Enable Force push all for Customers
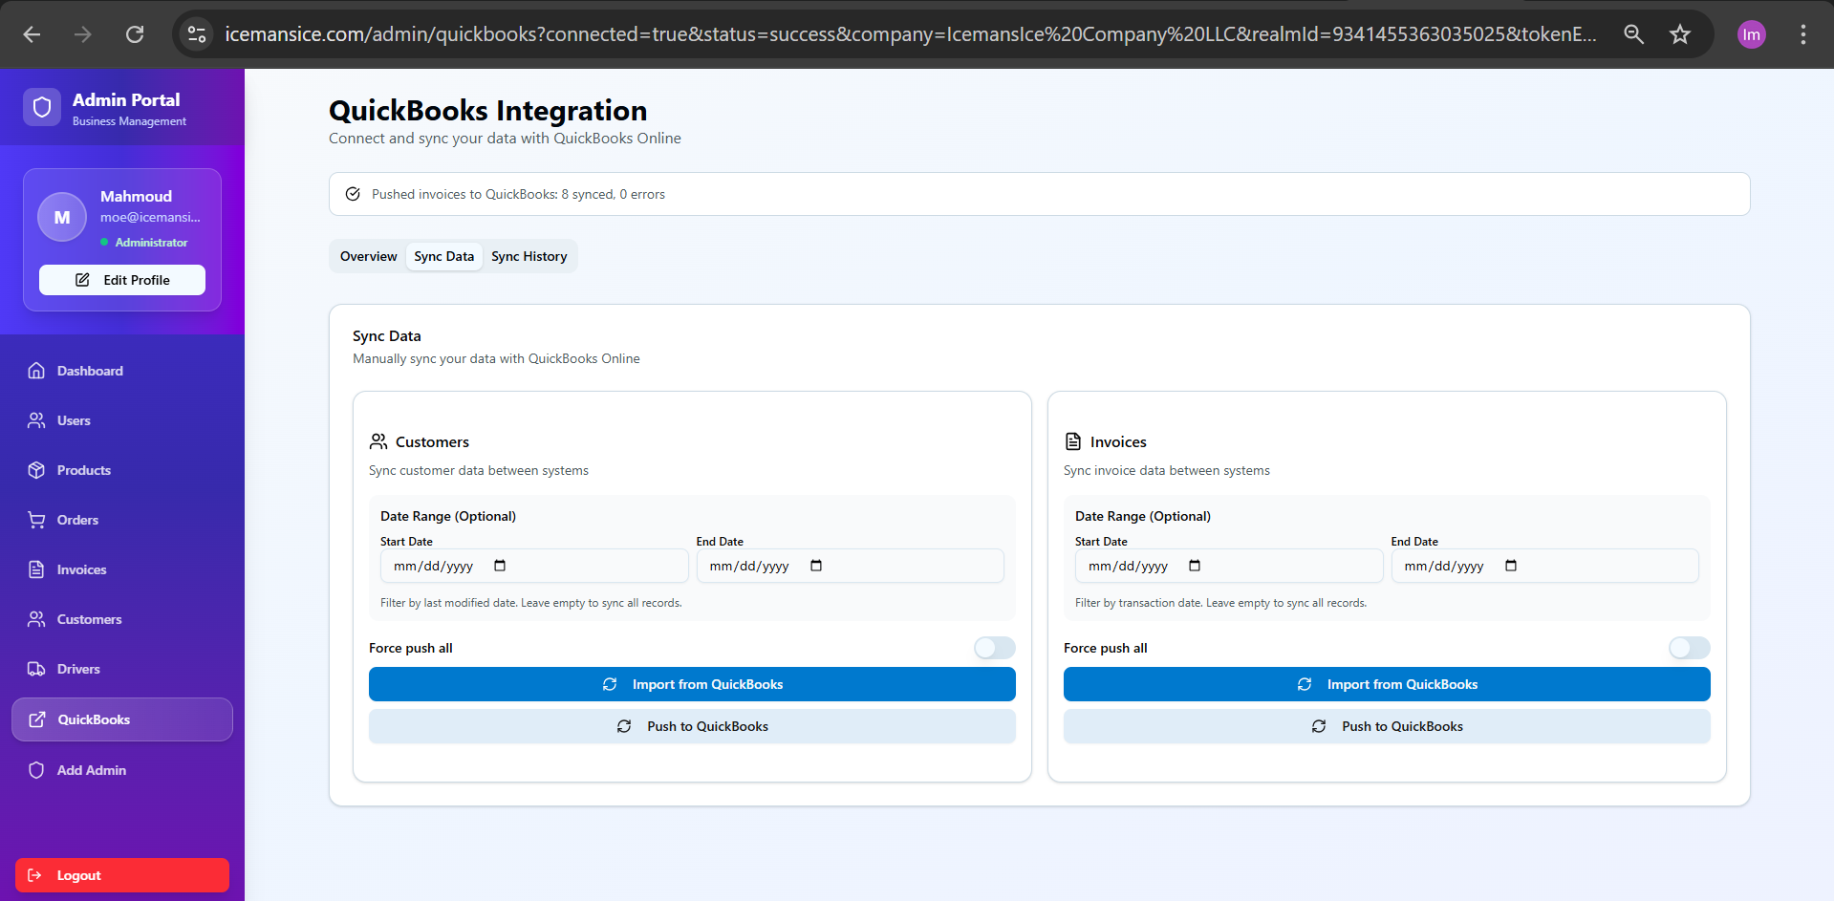This screenshot has height=901, width=1834. (x=994, y=648)
